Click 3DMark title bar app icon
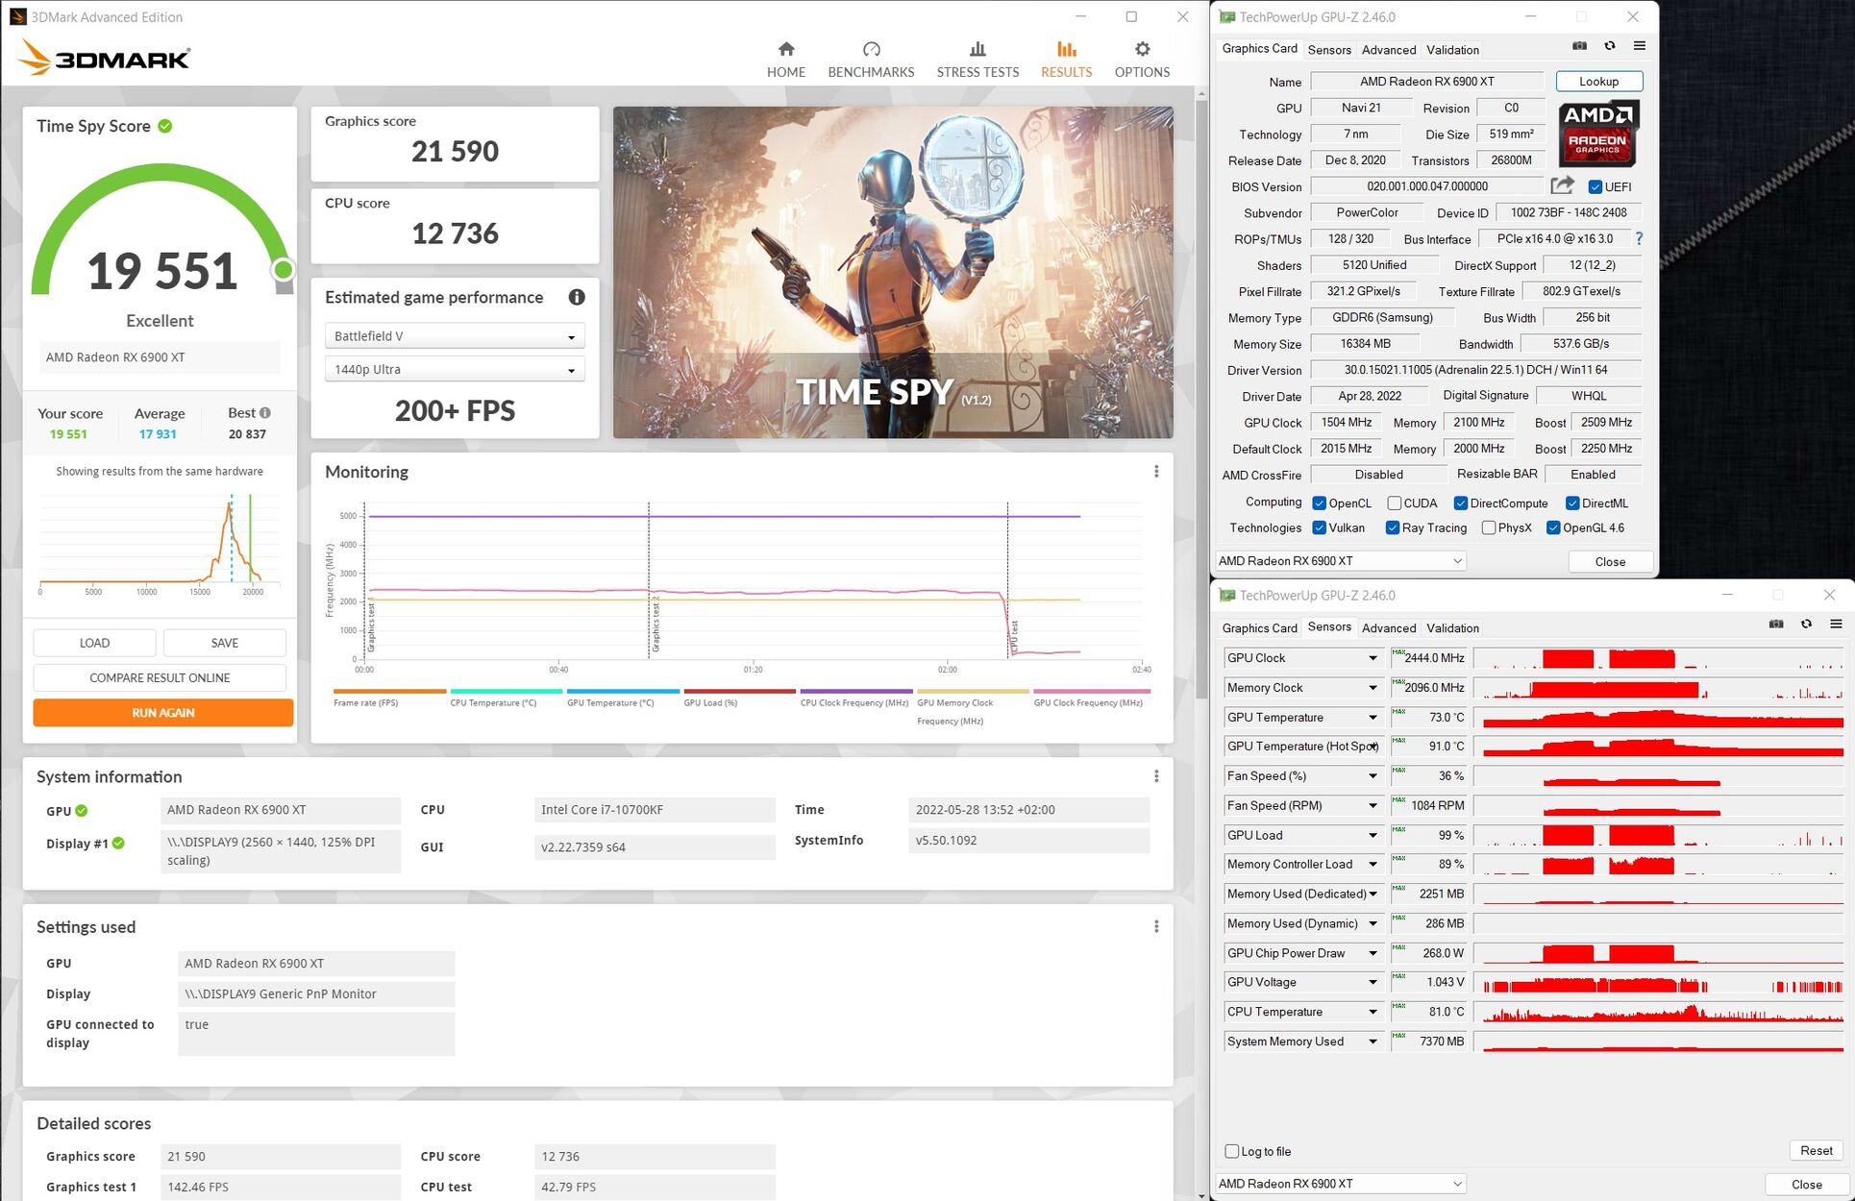This screenshot has height=1201, width=1855. coord(17,16)
